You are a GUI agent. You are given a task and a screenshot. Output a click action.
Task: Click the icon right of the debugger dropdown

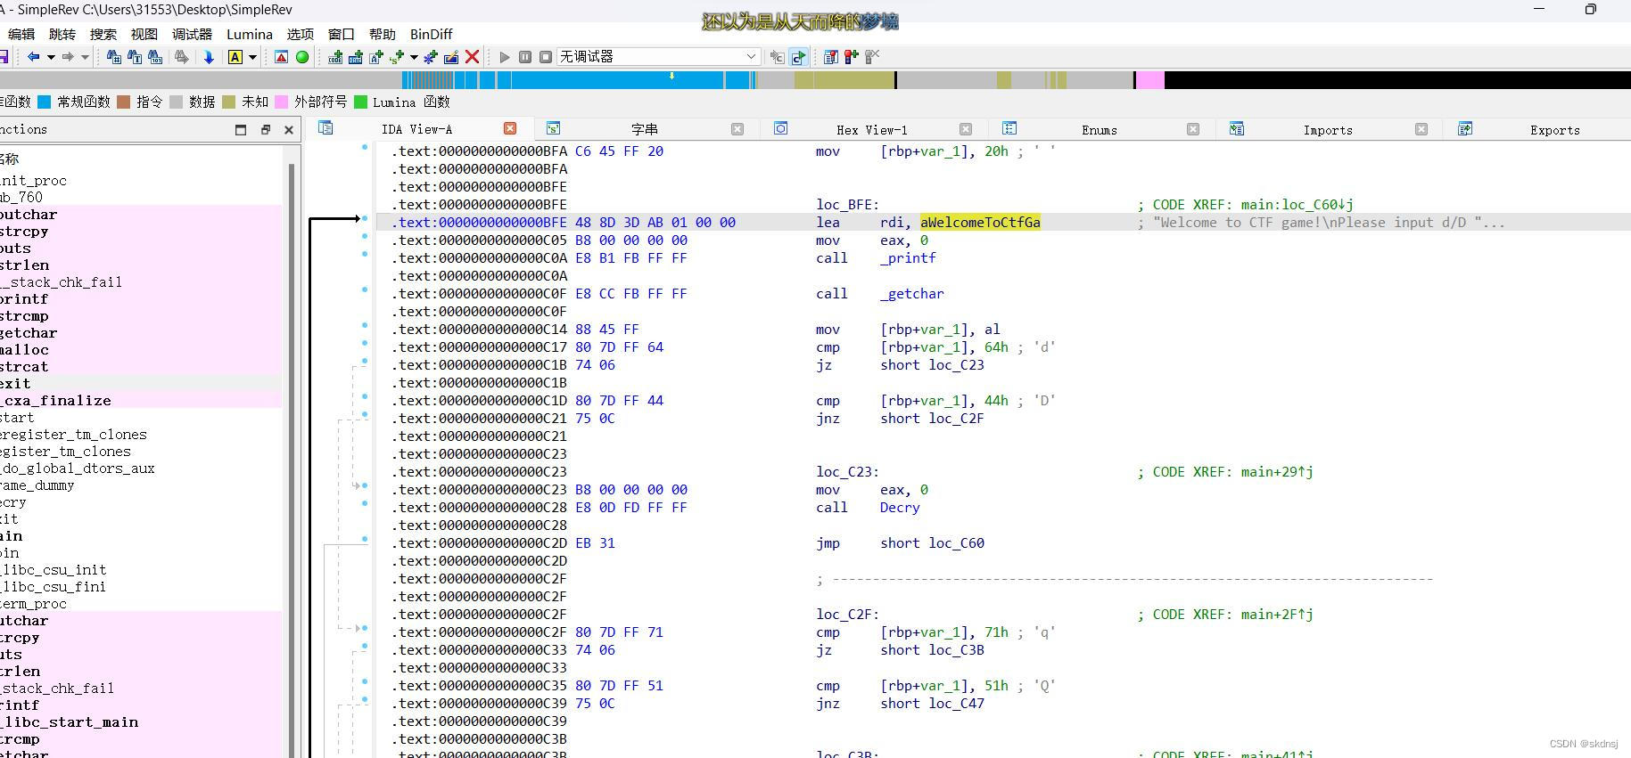click(778, 57)
